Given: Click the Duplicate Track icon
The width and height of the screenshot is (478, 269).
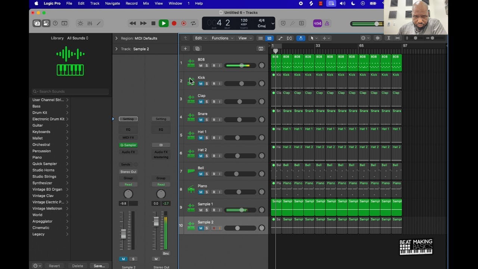Looking at the screenshot, I should [x=197, y=49].
